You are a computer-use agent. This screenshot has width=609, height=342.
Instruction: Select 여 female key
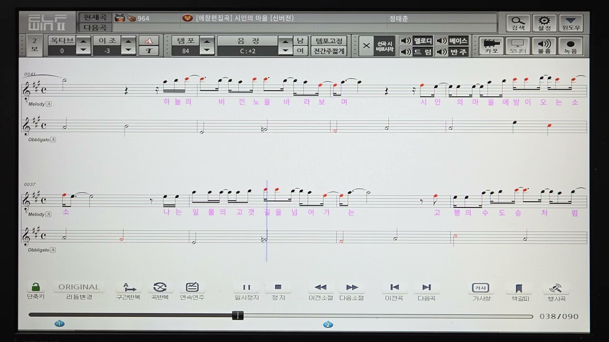[300, 51]
